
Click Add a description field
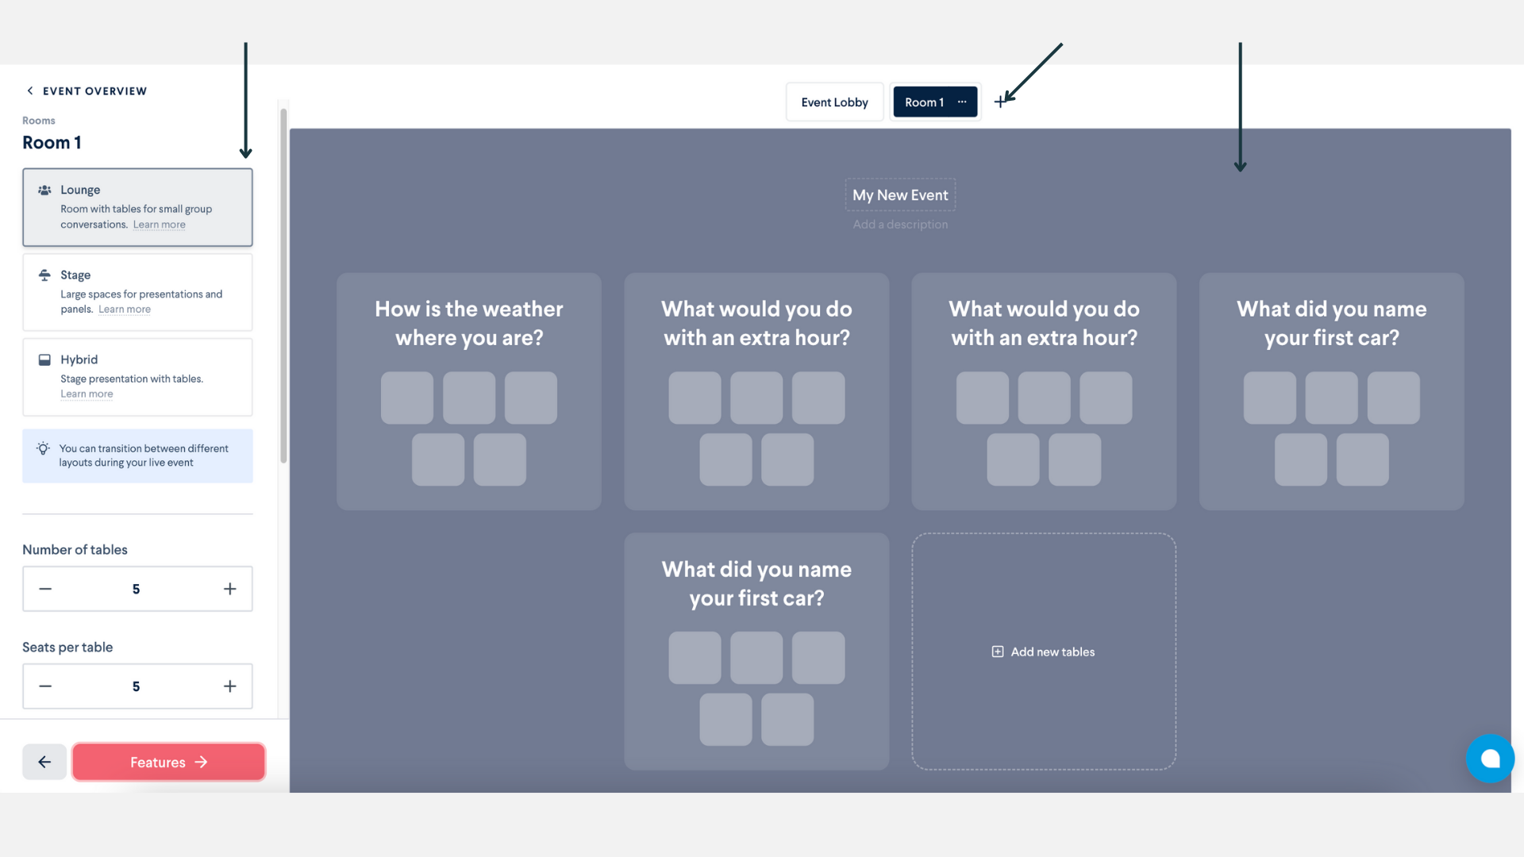(x=900, y=225)
